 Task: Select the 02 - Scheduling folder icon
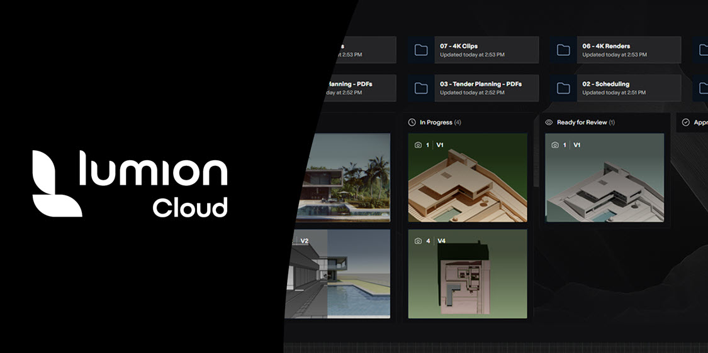[564, 88]
